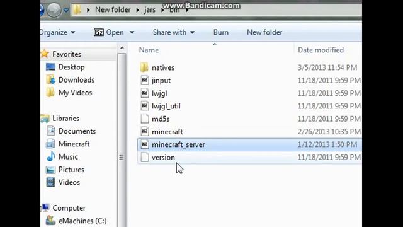Select Music under Libraries
This screenshot has height=227, width=403.
click(68, 156)
